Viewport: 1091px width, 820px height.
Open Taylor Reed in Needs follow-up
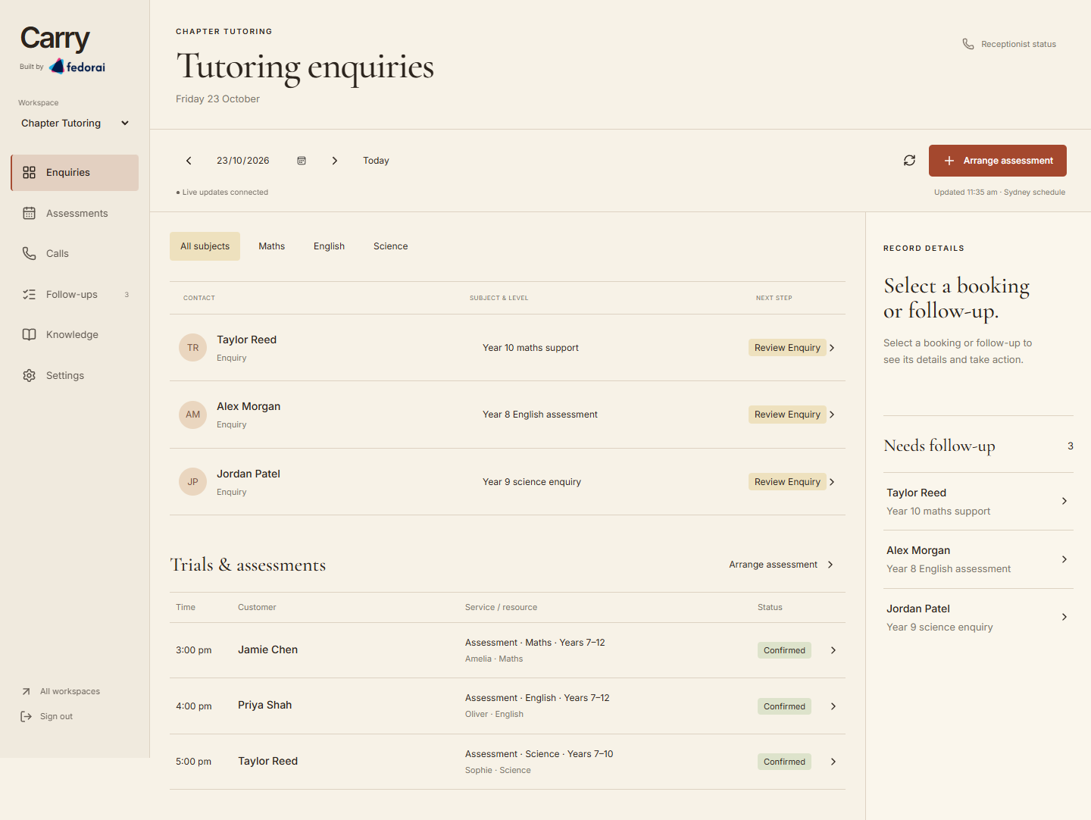(x=978, y=502)
